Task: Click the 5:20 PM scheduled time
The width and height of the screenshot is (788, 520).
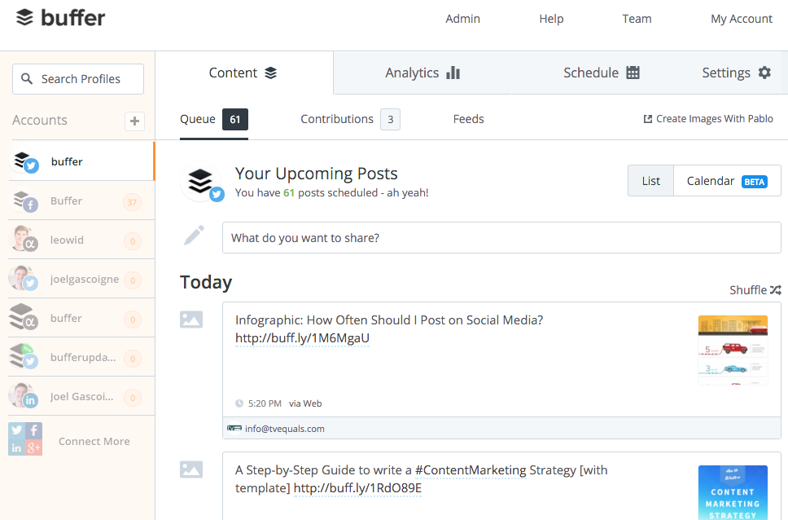Action: pyautogui.click(x=265, y=403)
